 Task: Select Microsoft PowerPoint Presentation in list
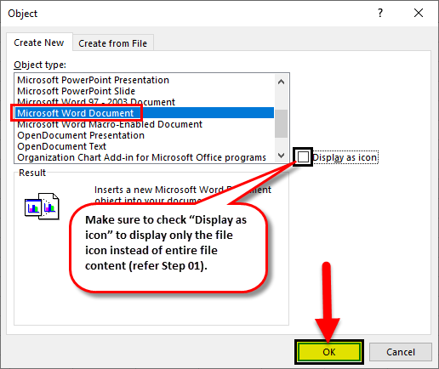145,80
